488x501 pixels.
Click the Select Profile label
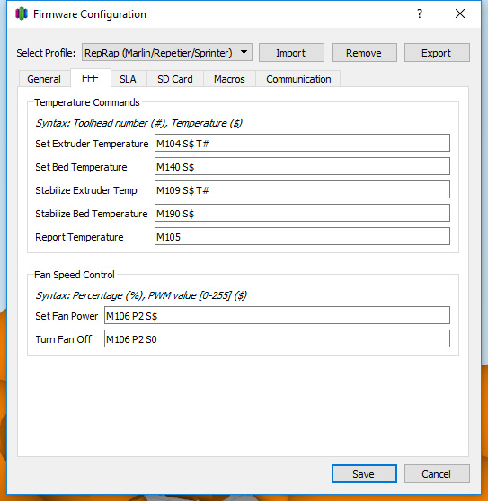(x=46, y=53)
